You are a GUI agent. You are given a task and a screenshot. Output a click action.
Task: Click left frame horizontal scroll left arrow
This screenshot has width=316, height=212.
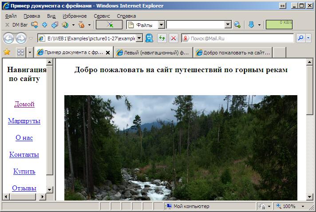(6, 197)
